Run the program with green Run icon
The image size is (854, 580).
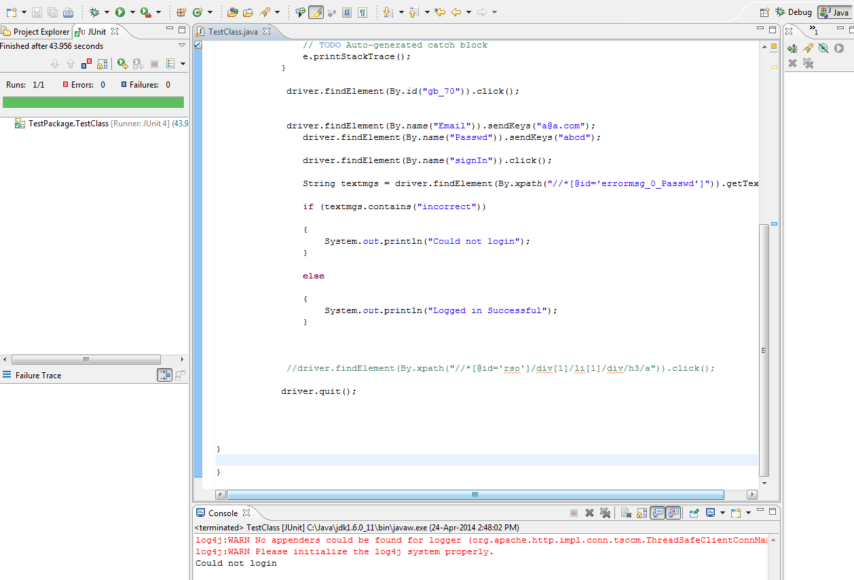(119, 12)
